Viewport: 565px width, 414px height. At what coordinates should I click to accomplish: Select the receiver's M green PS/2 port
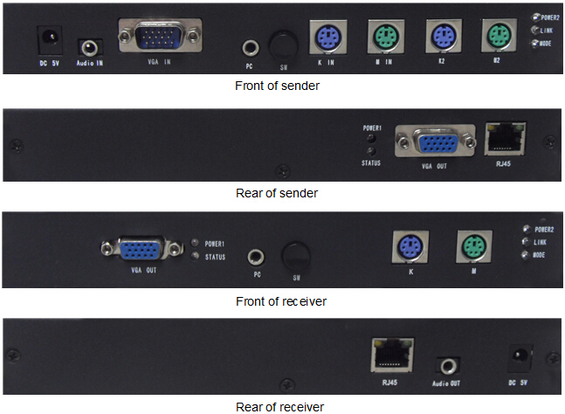click(474, 247)
